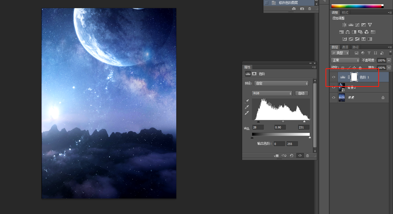
Task: Add a Threshold adjustment layer
Action: (x=357, y=39)
